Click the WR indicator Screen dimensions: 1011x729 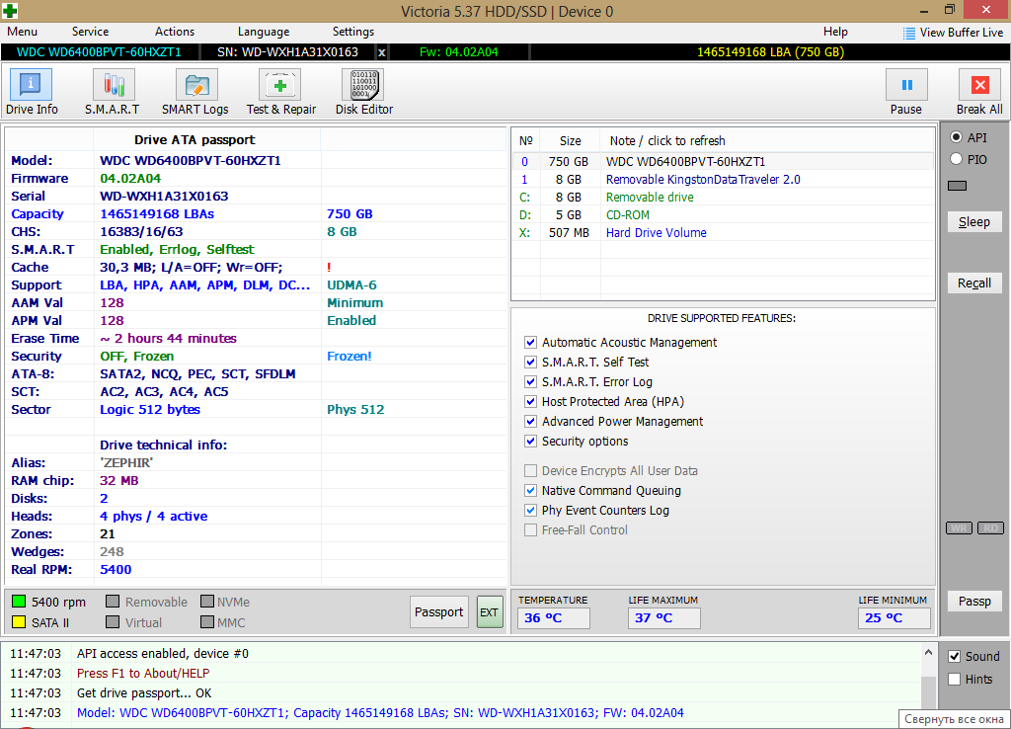[x=959, y=527]
